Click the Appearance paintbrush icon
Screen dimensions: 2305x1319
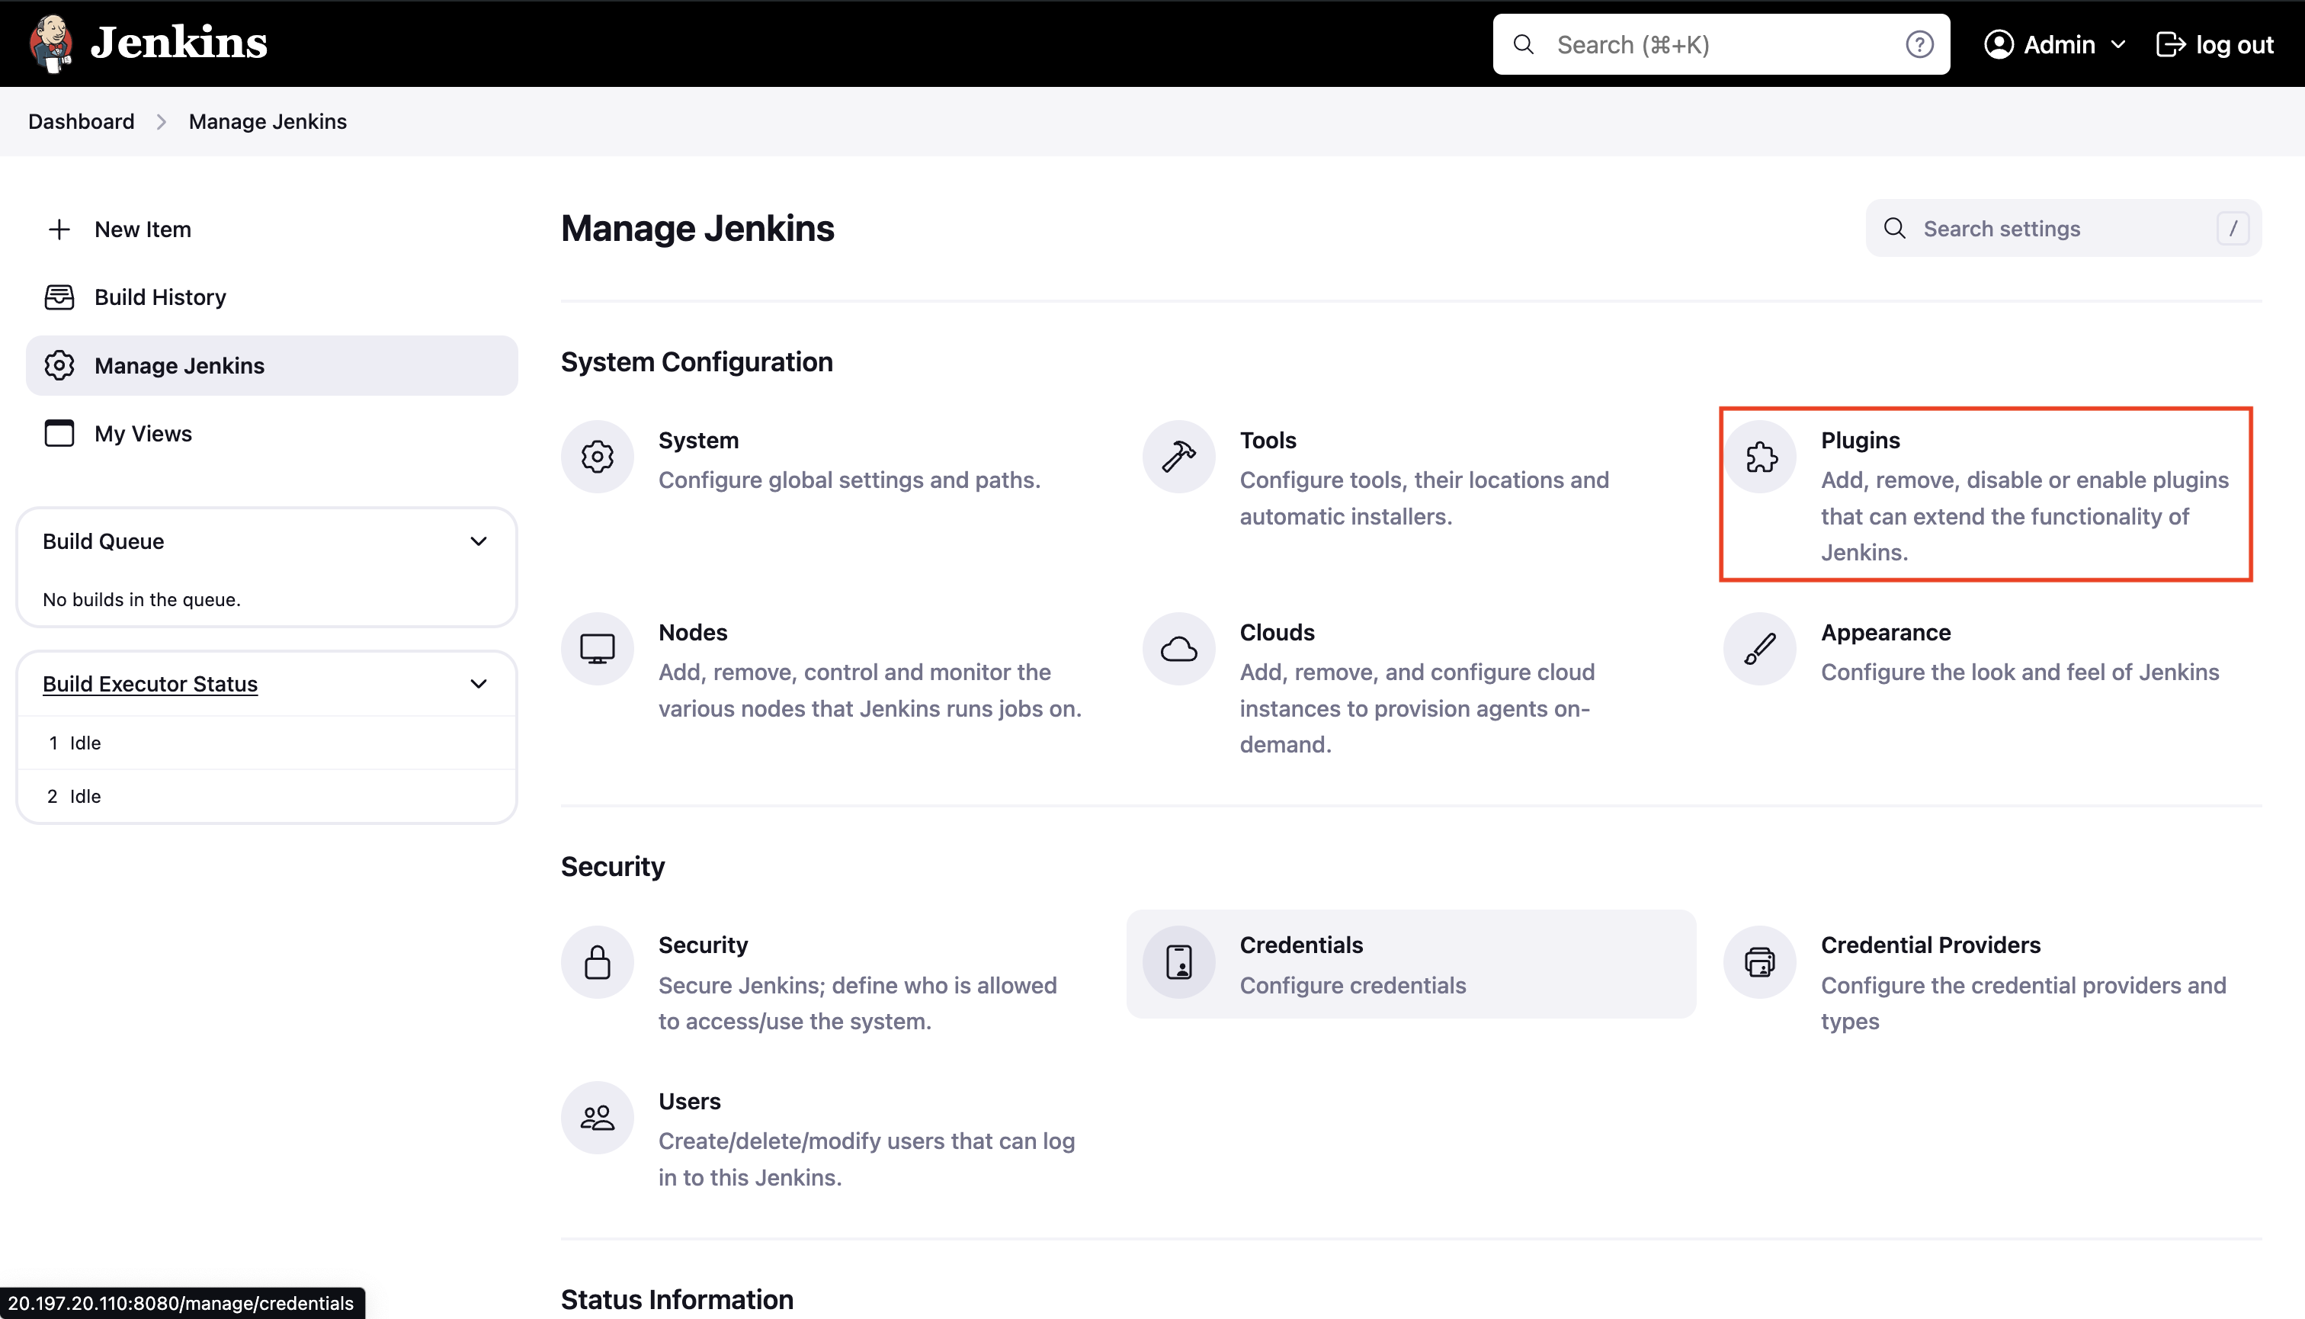point(1760,649)
